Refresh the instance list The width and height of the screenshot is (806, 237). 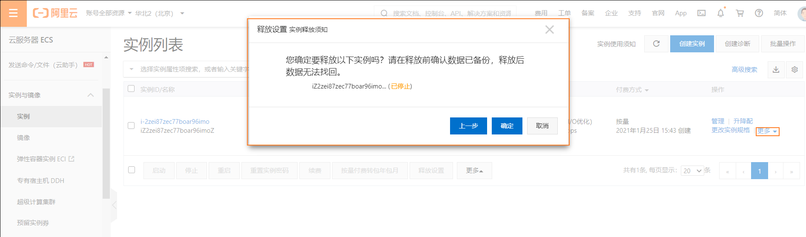[656, 44]
